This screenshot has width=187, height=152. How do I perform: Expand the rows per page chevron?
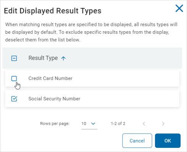point(93,123)
